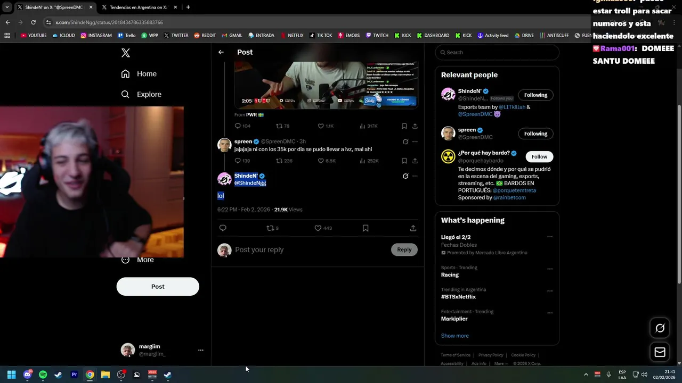
Task: Play the PWR video thumbnail
Action: (x=326, y=85)
